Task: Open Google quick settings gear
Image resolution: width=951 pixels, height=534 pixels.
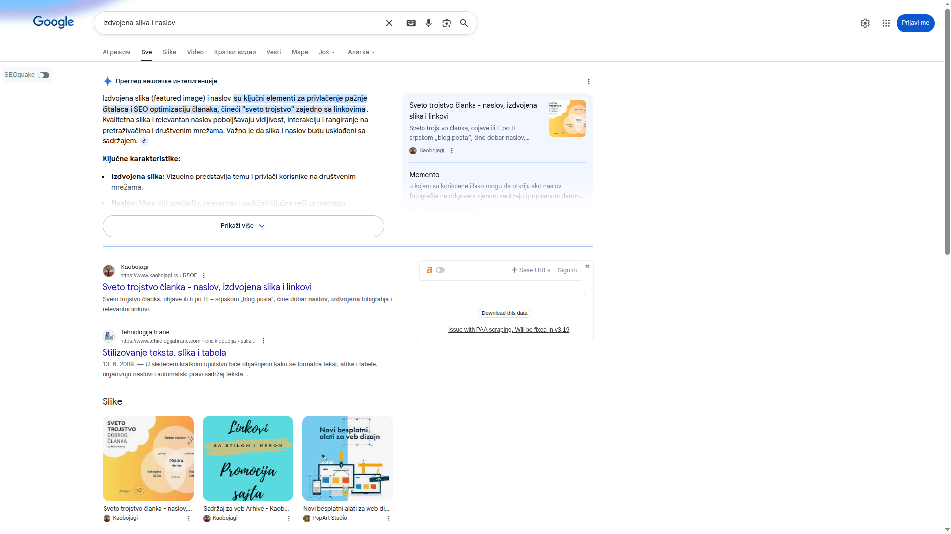Action: pos(865,23)
